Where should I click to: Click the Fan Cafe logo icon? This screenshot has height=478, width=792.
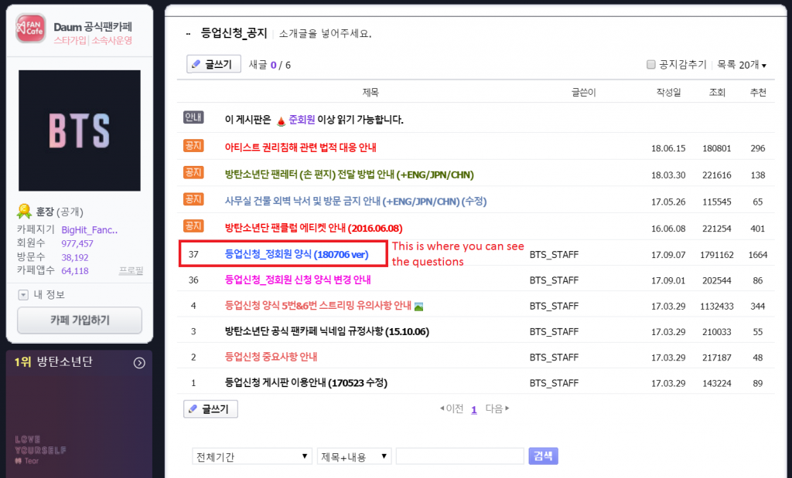[x=32, y=31]
